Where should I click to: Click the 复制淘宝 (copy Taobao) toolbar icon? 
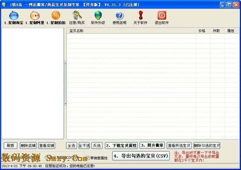13,16
